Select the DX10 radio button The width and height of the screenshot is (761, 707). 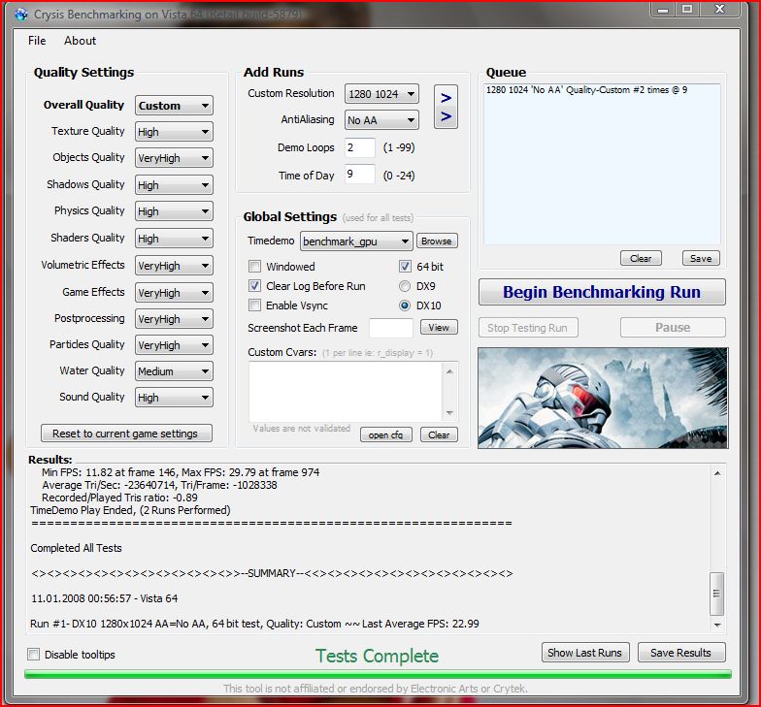tap(404, 305)
